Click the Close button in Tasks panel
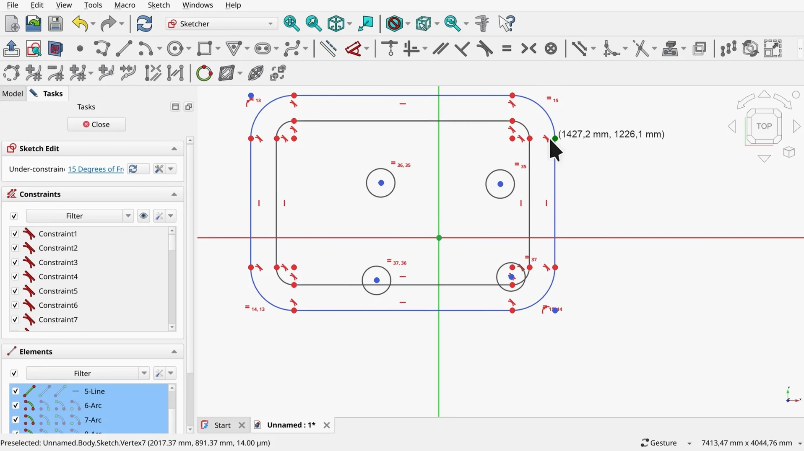Viewport: 804px width, 451px height. pos(96,124)
